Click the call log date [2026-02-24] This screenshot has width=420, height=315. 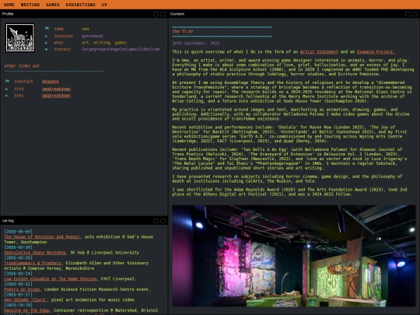tap(18, 274)
